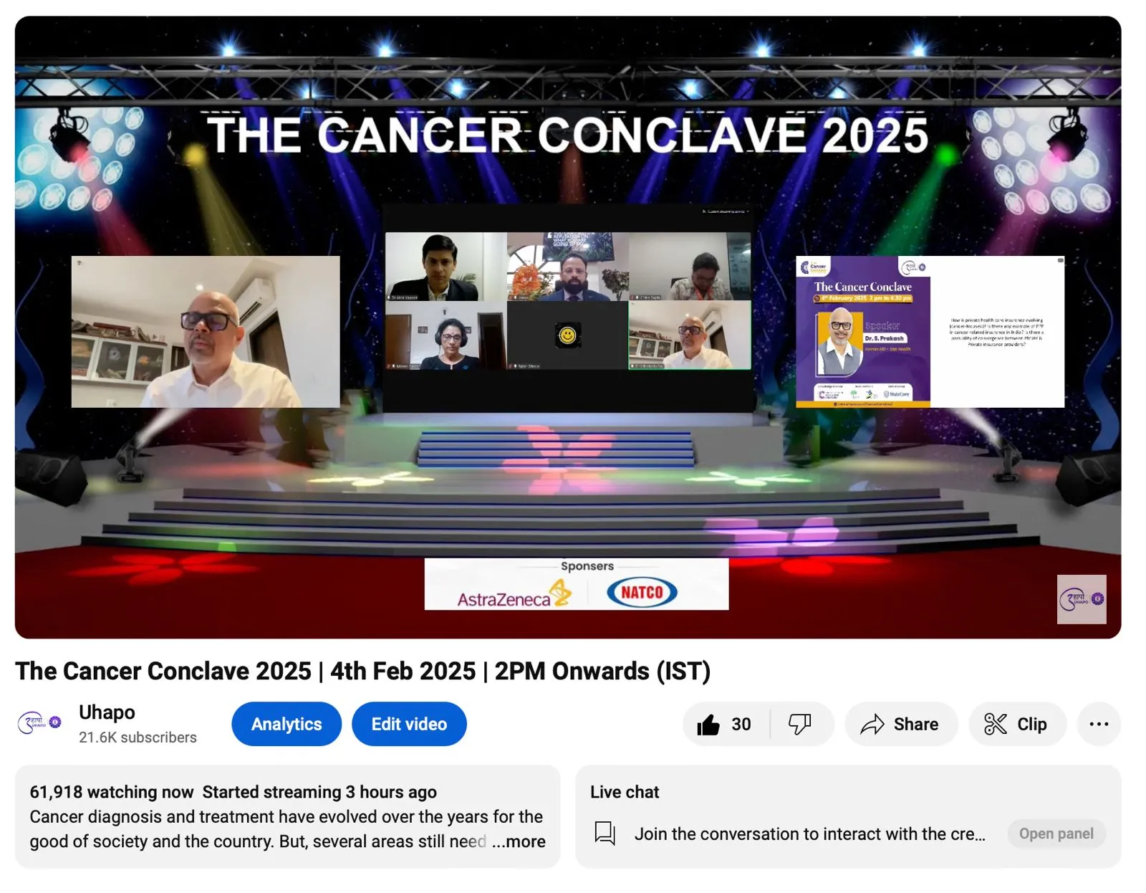Visit the Uhapo channel name link
1146x893 pixels.
pyautogui.click(x=106, y=712)
